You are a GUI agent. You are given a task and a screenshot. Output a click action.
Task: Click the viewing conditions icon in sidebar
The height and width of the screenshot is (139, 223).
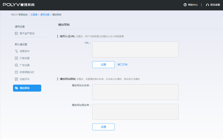(17, 51)
